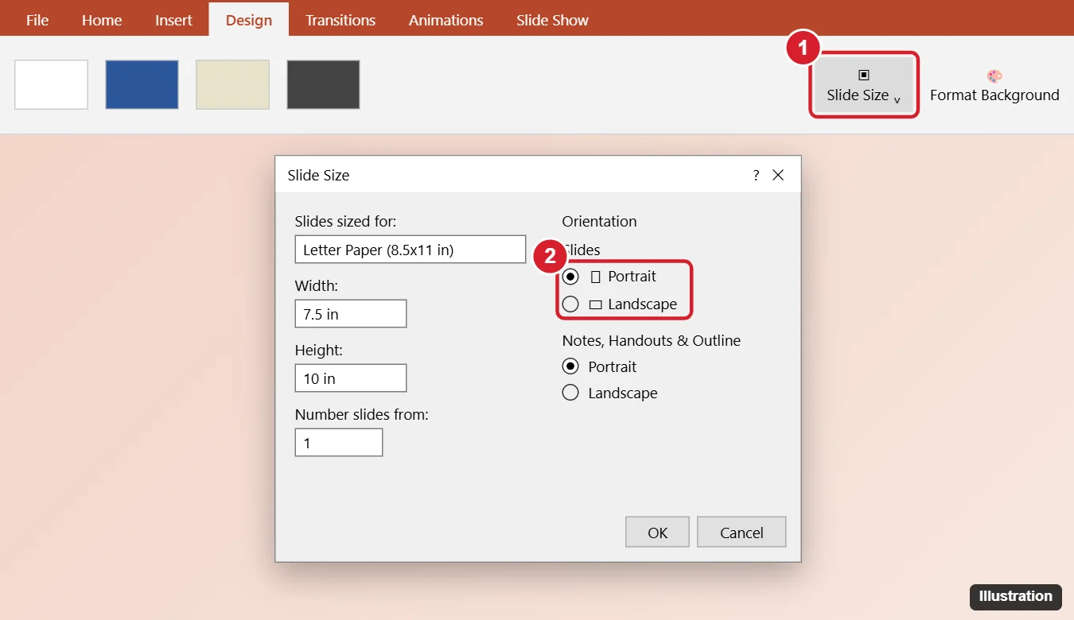Screen dimensions: 1074x620
Task: Open the Animations tab
Action: tap(446, 20)
